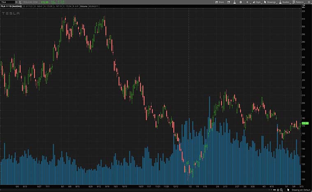Click the 12/12 date label on time axis
Image resolution: width=312 pixels, height=192 pixels.
(176, 187)
